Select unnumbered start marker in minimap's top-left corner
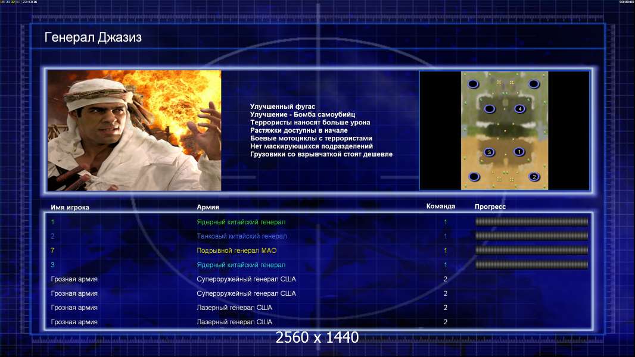 [x=473, y=84]
